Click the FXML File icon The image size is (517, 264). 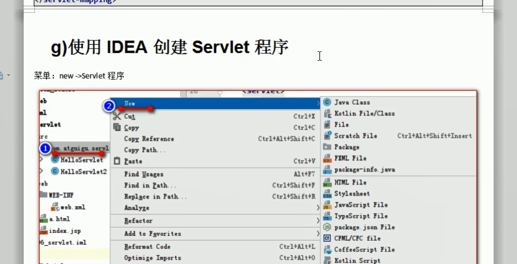click(327, 158)
